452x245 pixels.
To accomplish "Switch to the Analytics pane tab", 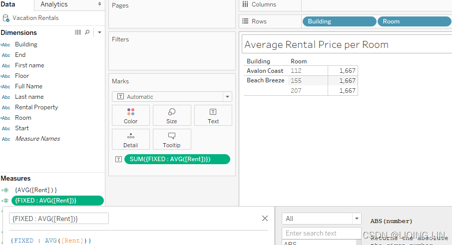I will pyautogui.click(x=54, y=4).
